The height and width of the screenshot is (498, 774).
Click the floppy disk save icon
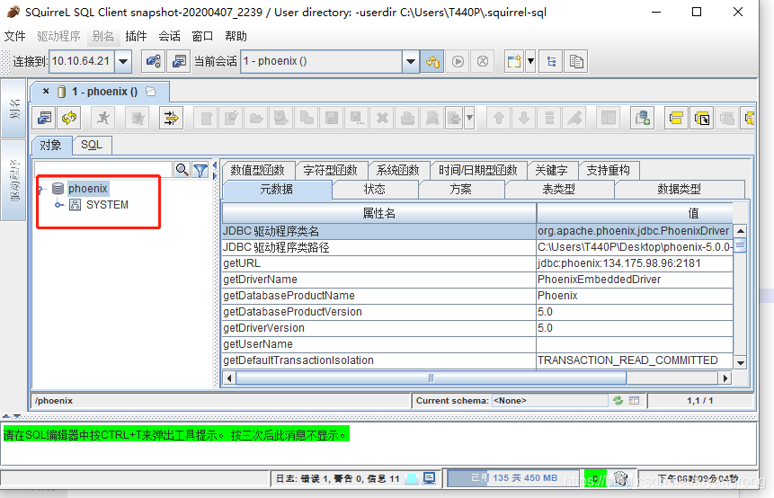click(x=332, y=118)
